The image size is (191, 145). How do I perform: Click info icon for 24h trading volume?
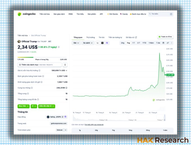click(x=42, y=82)
